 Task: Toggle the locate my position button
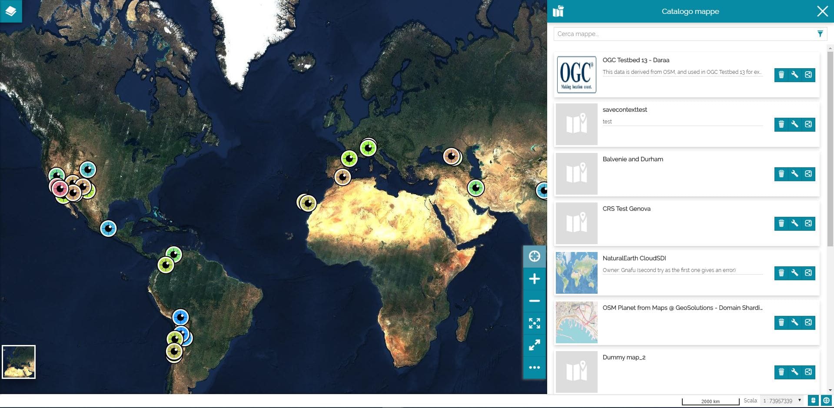[534, 256]
